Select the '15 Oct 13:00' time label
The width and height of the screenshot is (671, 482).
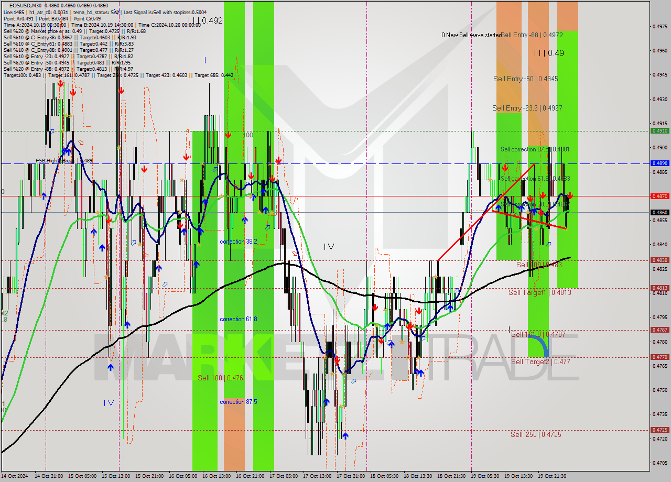116,476
